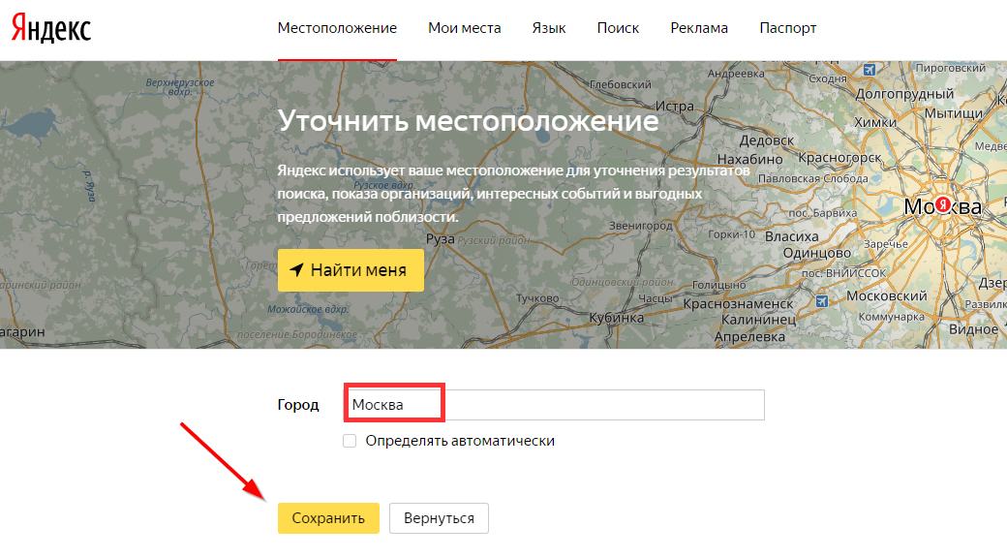The width and height of the screenshot is (1007, 558).
Task: Click the Горки-10 label on the map
Action: click(731, 235)
